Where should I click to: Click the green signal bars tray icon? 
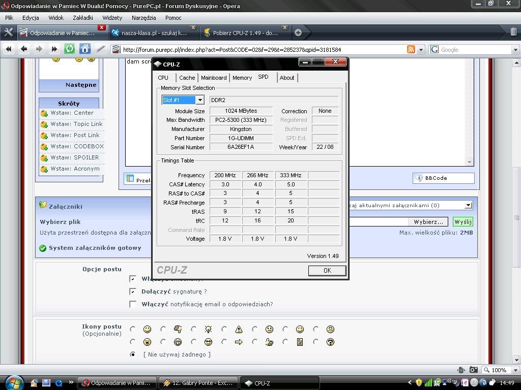(x=428, y=383)
